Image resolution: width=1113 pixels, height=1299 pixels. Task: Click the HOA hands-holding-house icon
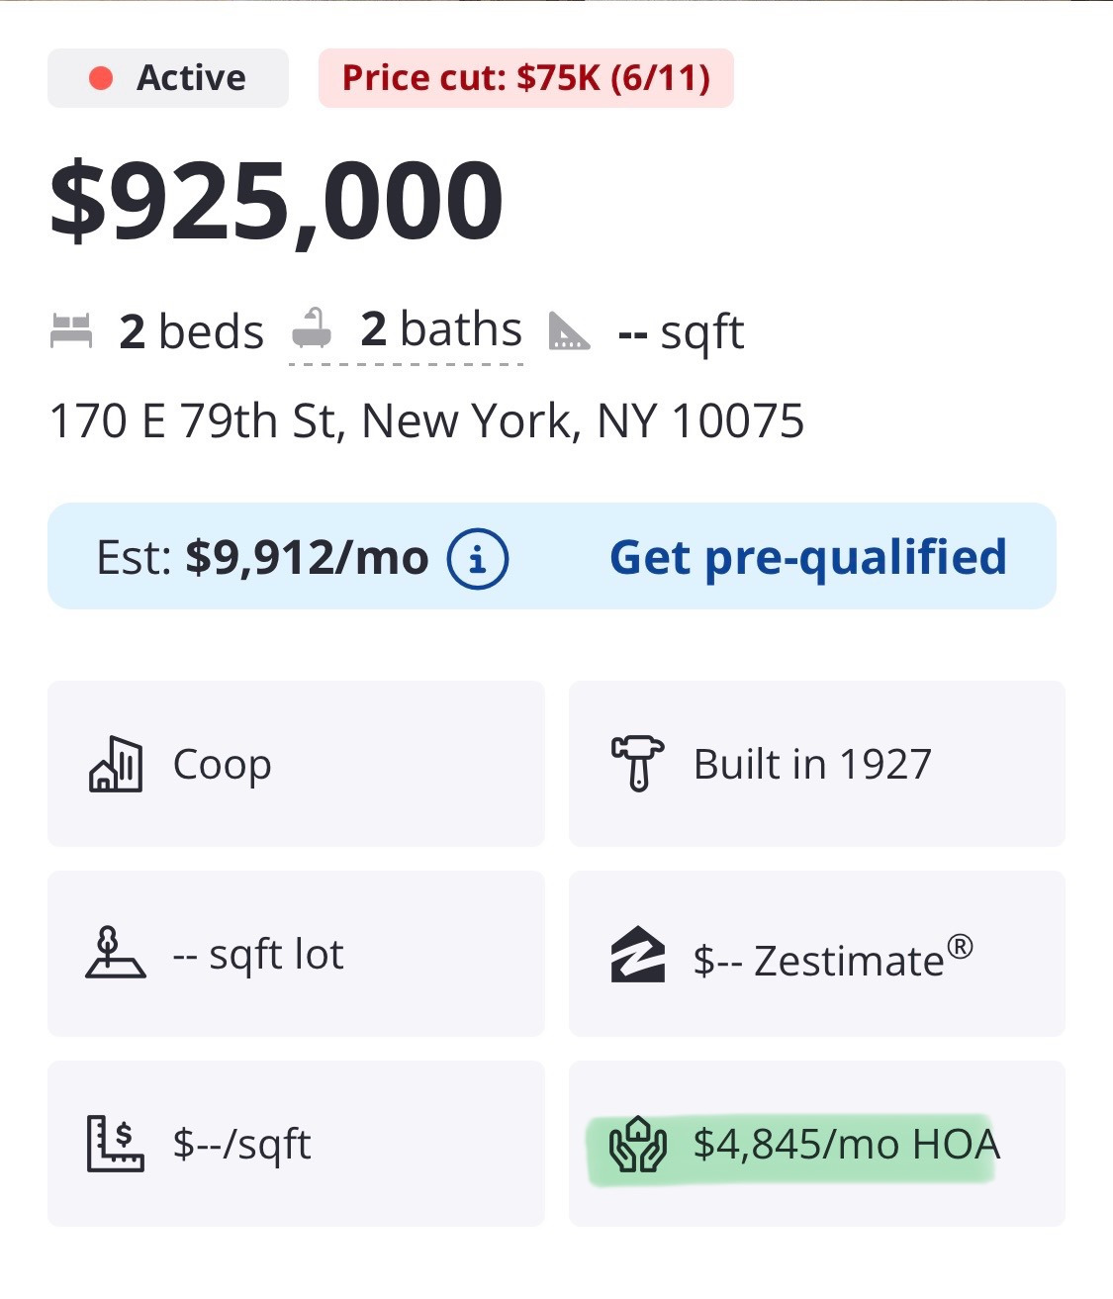coord(638,1145)
